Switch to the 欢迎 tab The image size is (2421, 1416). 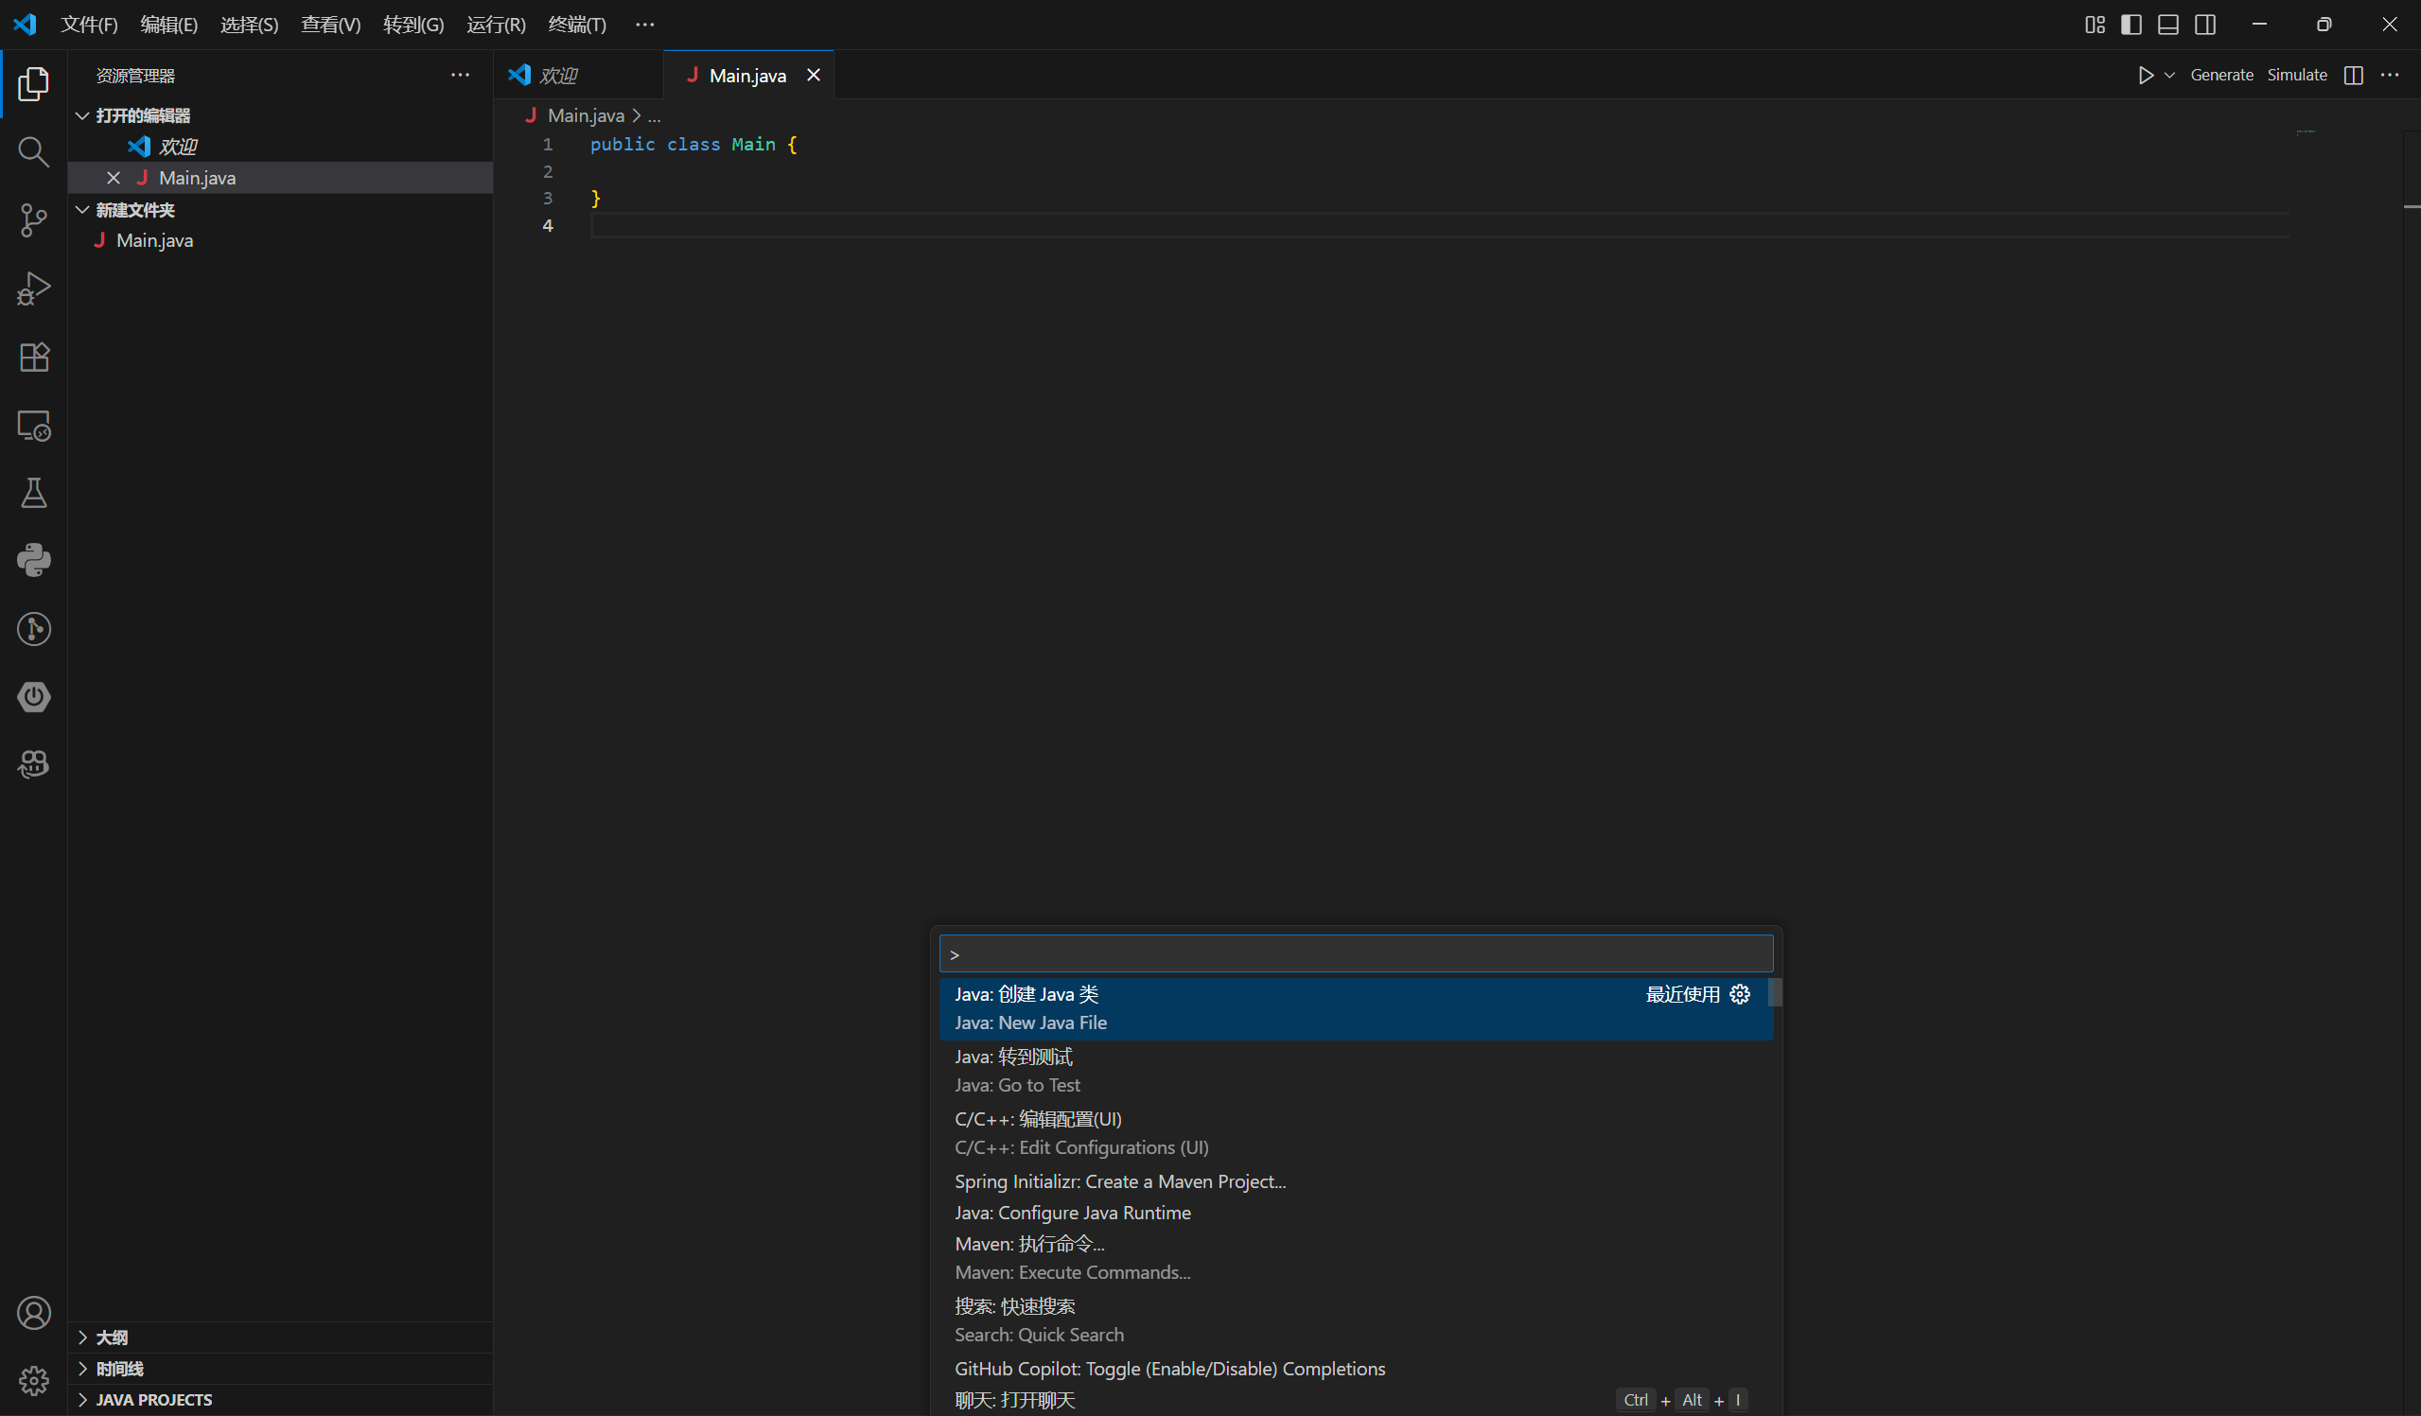pyautogui.click(x=557, y=75)
